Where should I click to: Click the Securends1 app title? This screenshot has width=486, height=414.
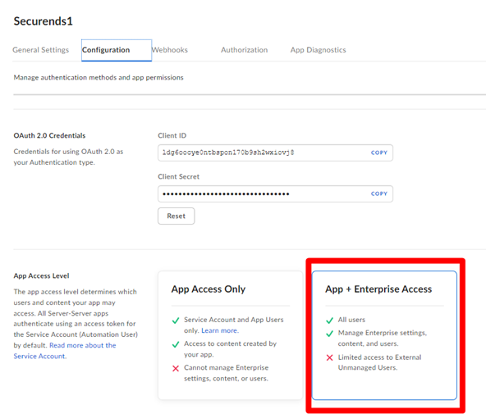point(43,21)
